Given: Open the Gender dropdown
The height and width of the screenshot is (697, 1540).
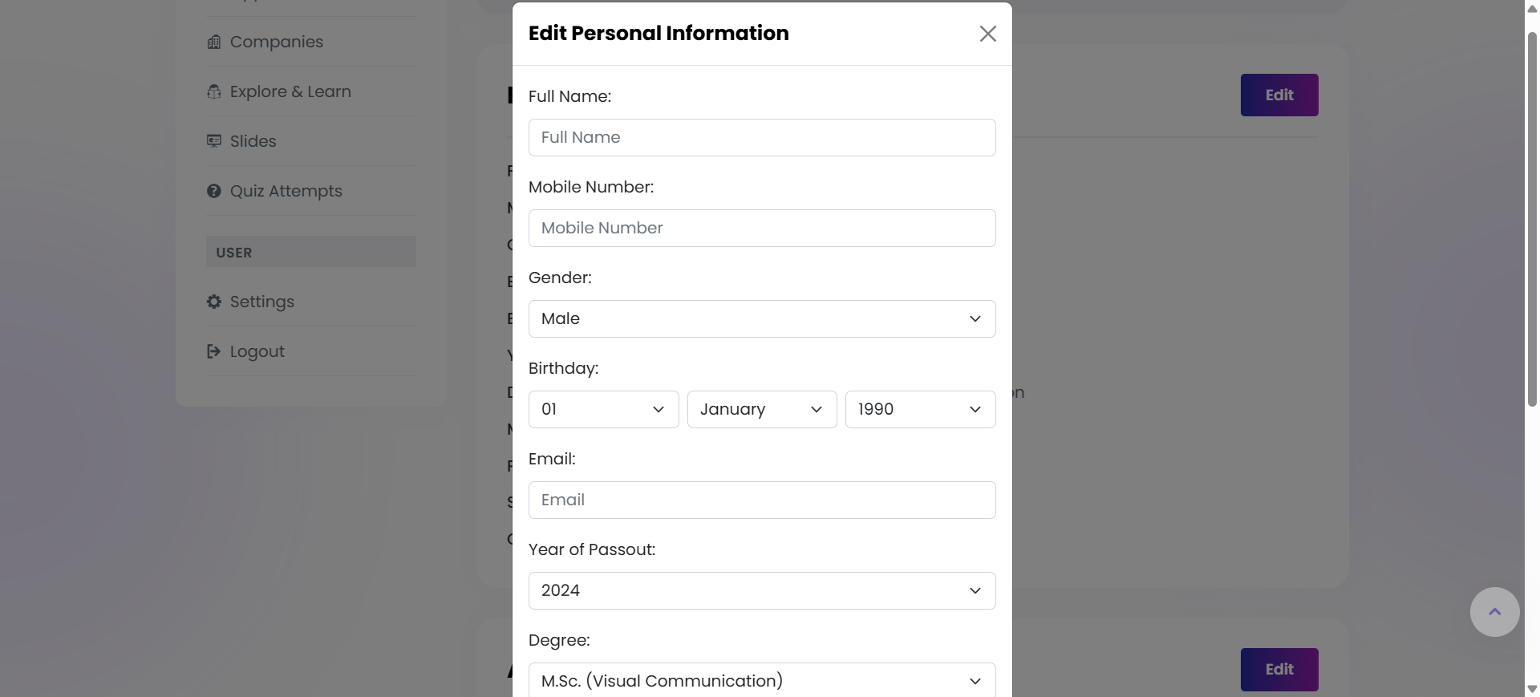Looking at the screenshot, I should pyautogui.click(x=761, y=318).
